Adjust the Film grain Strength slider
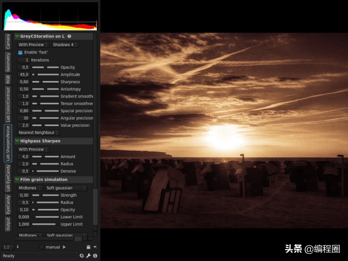This screenshot has height=261, width=348. point(46,195)
